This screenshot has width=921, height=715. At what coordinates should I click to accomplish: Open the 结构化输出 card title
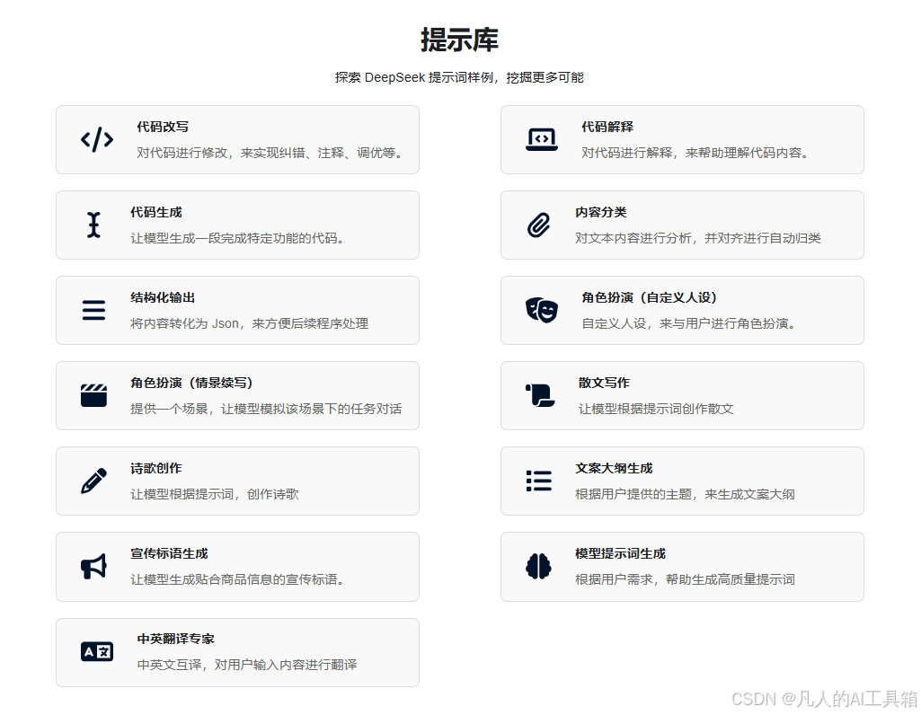click(x=163, y=297)
